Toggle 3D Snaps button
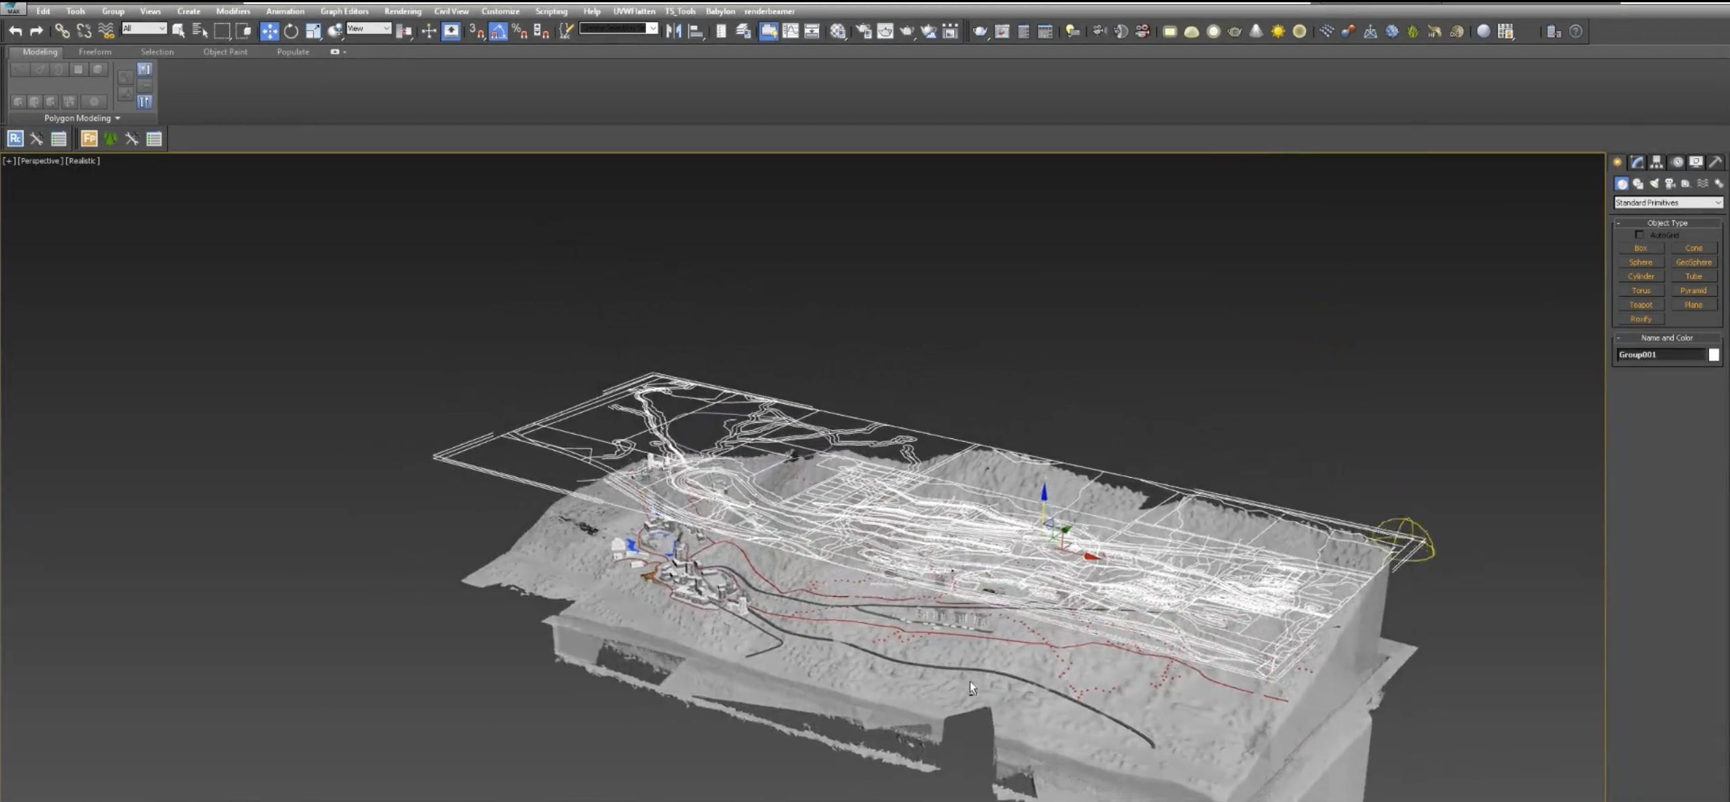Image resolution: width=1730 pixels, height=802 pixels. (x=476, y=31)
